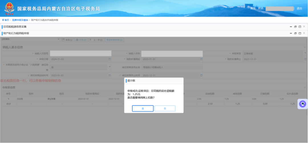Click the 印花税税源信息采集 panel title
Viewport: 308px width, 143px height.
coord(15,27)
